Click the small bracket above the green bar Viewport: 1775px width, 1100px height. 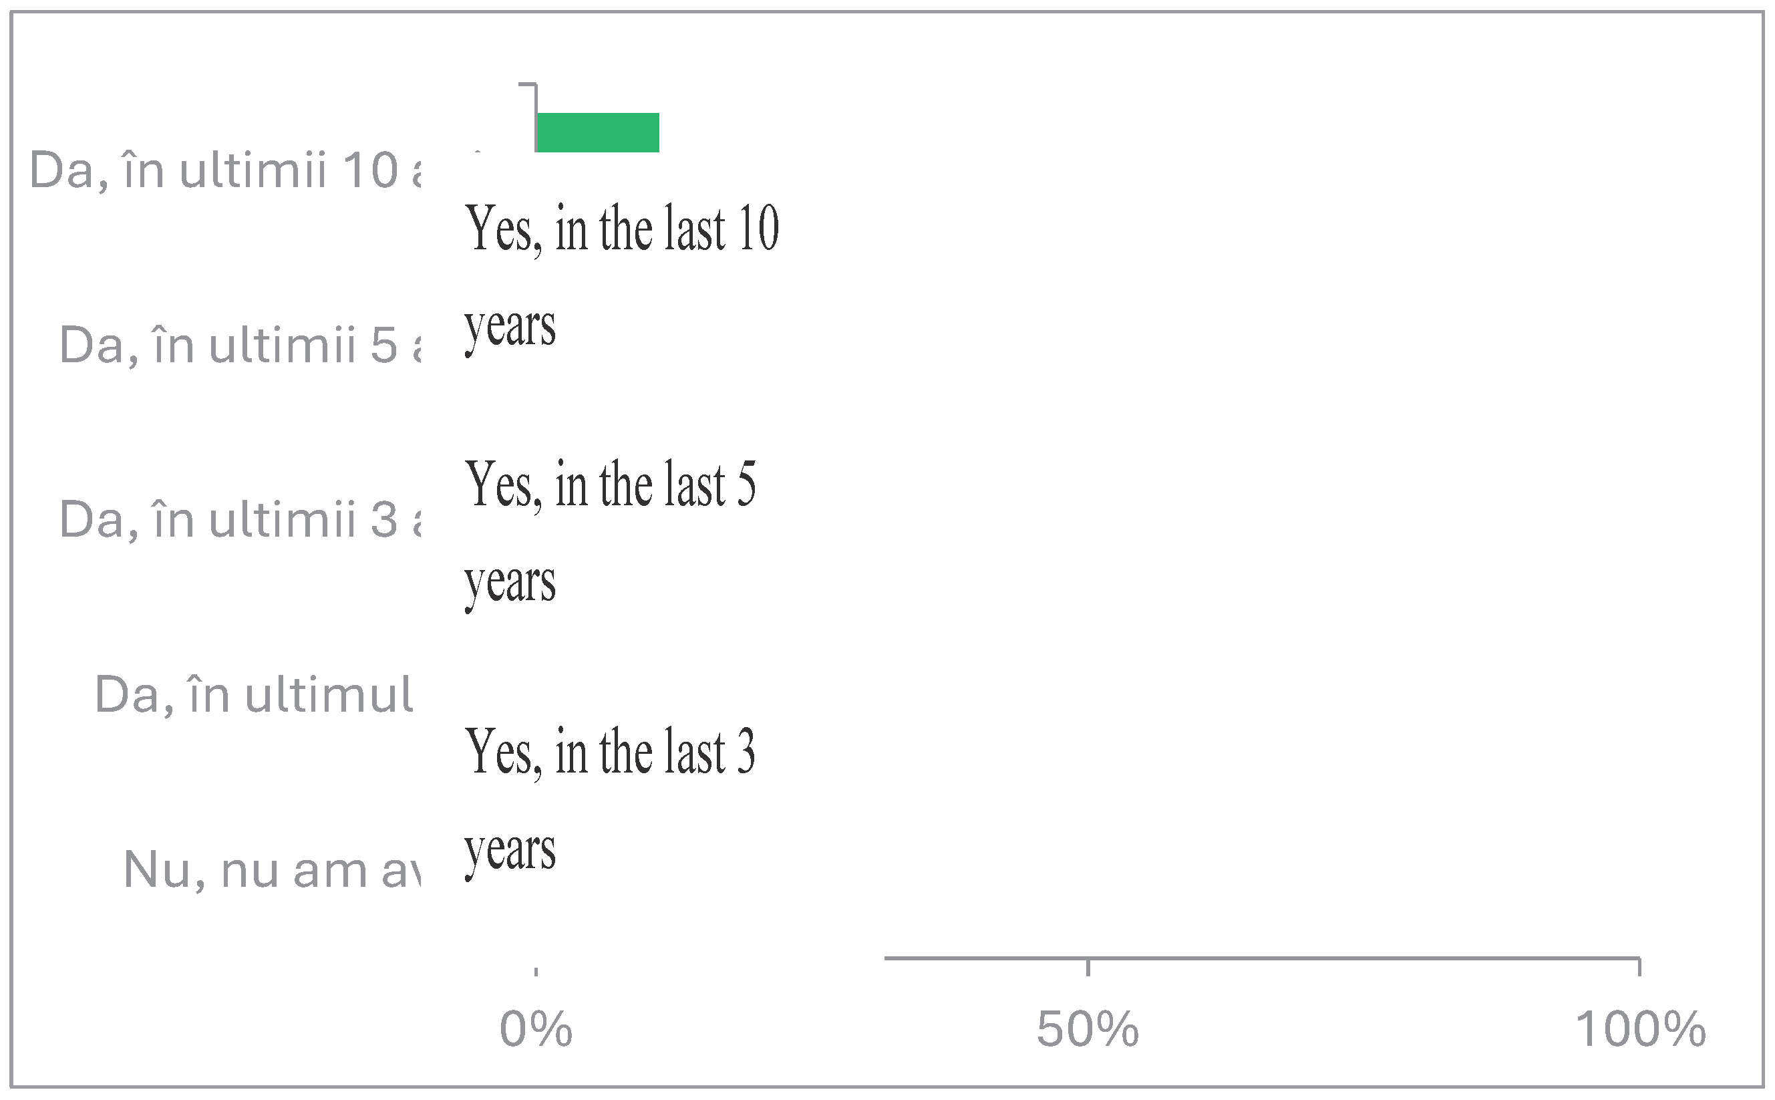click(529, 86)
